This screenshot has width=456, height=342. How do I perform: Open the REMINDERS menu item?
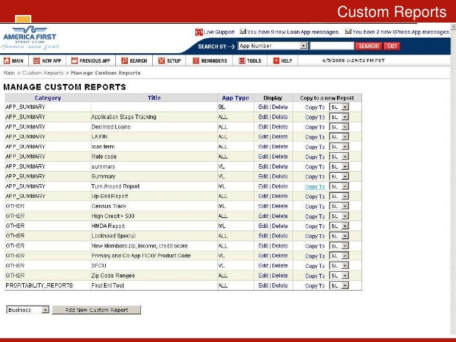[210, 61]
